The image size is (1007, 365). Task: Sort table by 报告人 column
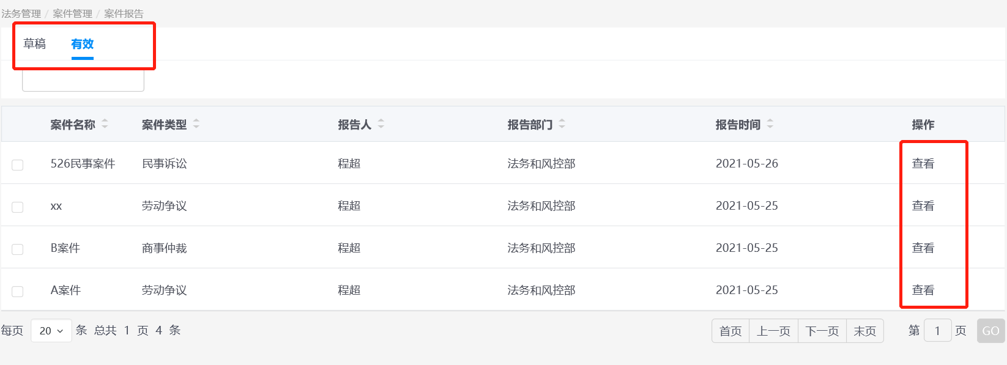coord(381,124)
